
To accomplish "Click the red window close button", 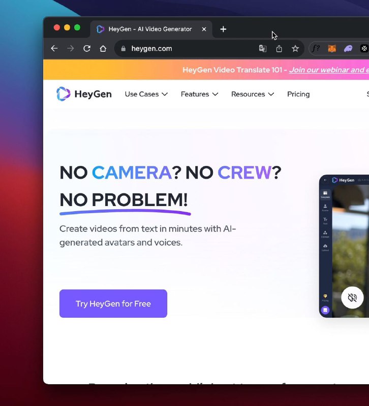I will pyautogui.click(x=57, y=27).
